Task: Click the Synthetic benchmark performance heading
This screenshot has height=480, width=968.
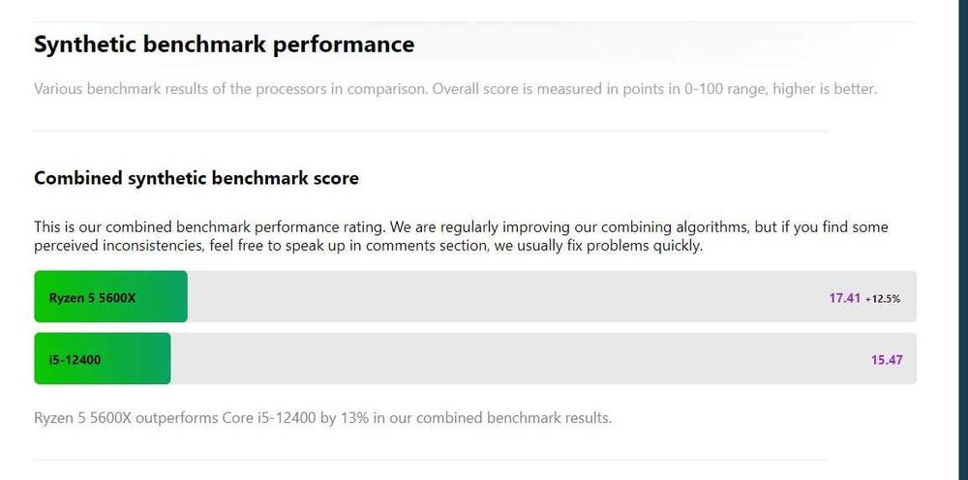Action: point(225,45)
